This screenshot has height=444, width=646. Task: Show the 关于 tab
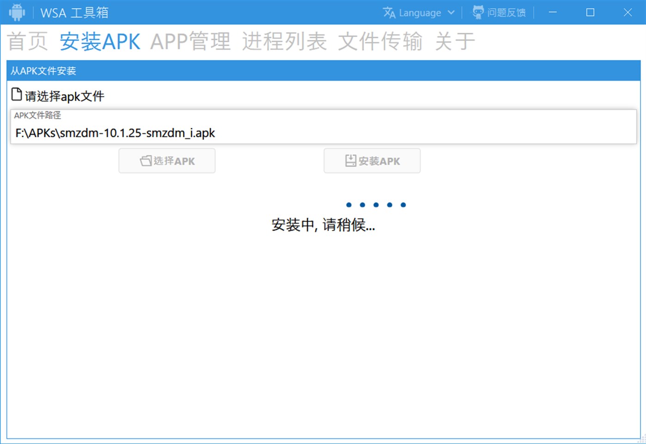coord(455,41)
